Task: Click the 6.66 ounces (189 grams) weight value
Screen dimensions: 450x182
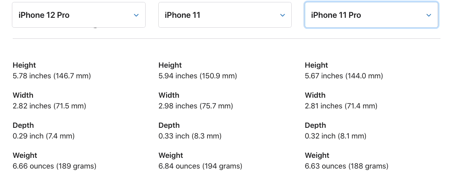Action: point(54,166)
